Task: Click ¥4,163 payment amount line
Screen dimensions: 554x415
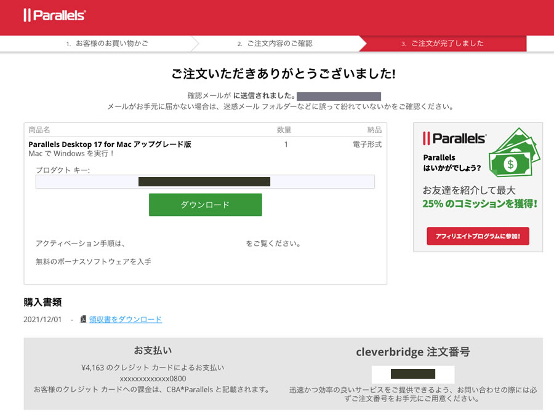Action: click(x=153, y=368)
